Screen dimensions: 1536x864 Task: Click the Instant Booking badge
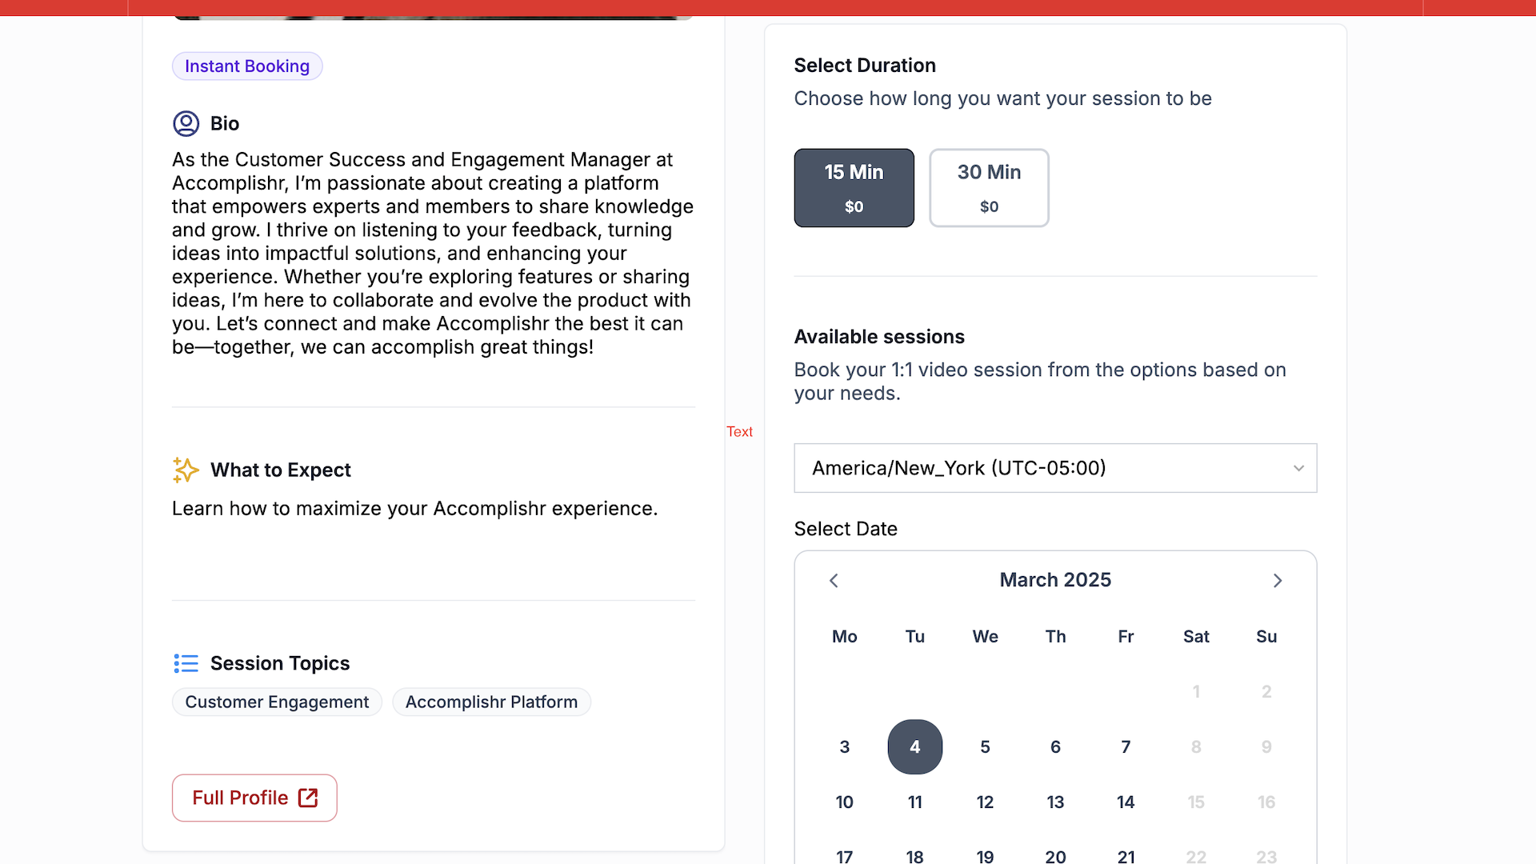point(247,66)
